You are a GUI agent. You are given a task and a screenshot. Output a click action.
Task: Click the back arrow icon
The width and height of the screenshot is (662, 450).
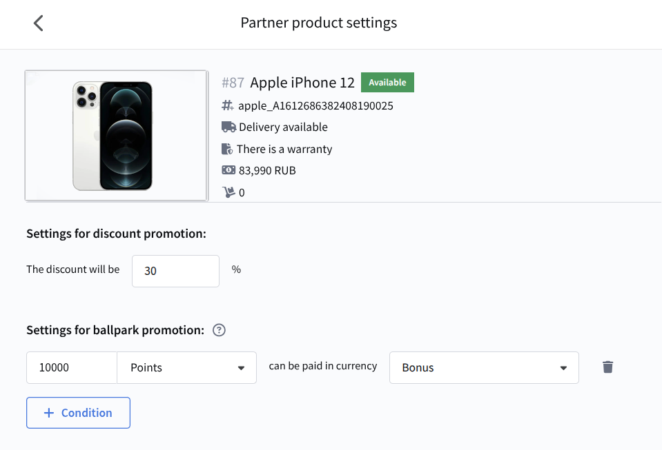(x=39, y=23)
